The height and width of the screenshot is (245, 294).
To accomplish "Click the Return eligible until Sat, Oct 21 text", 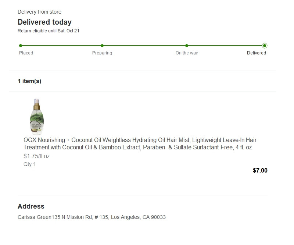I will [x=49, y=31].
